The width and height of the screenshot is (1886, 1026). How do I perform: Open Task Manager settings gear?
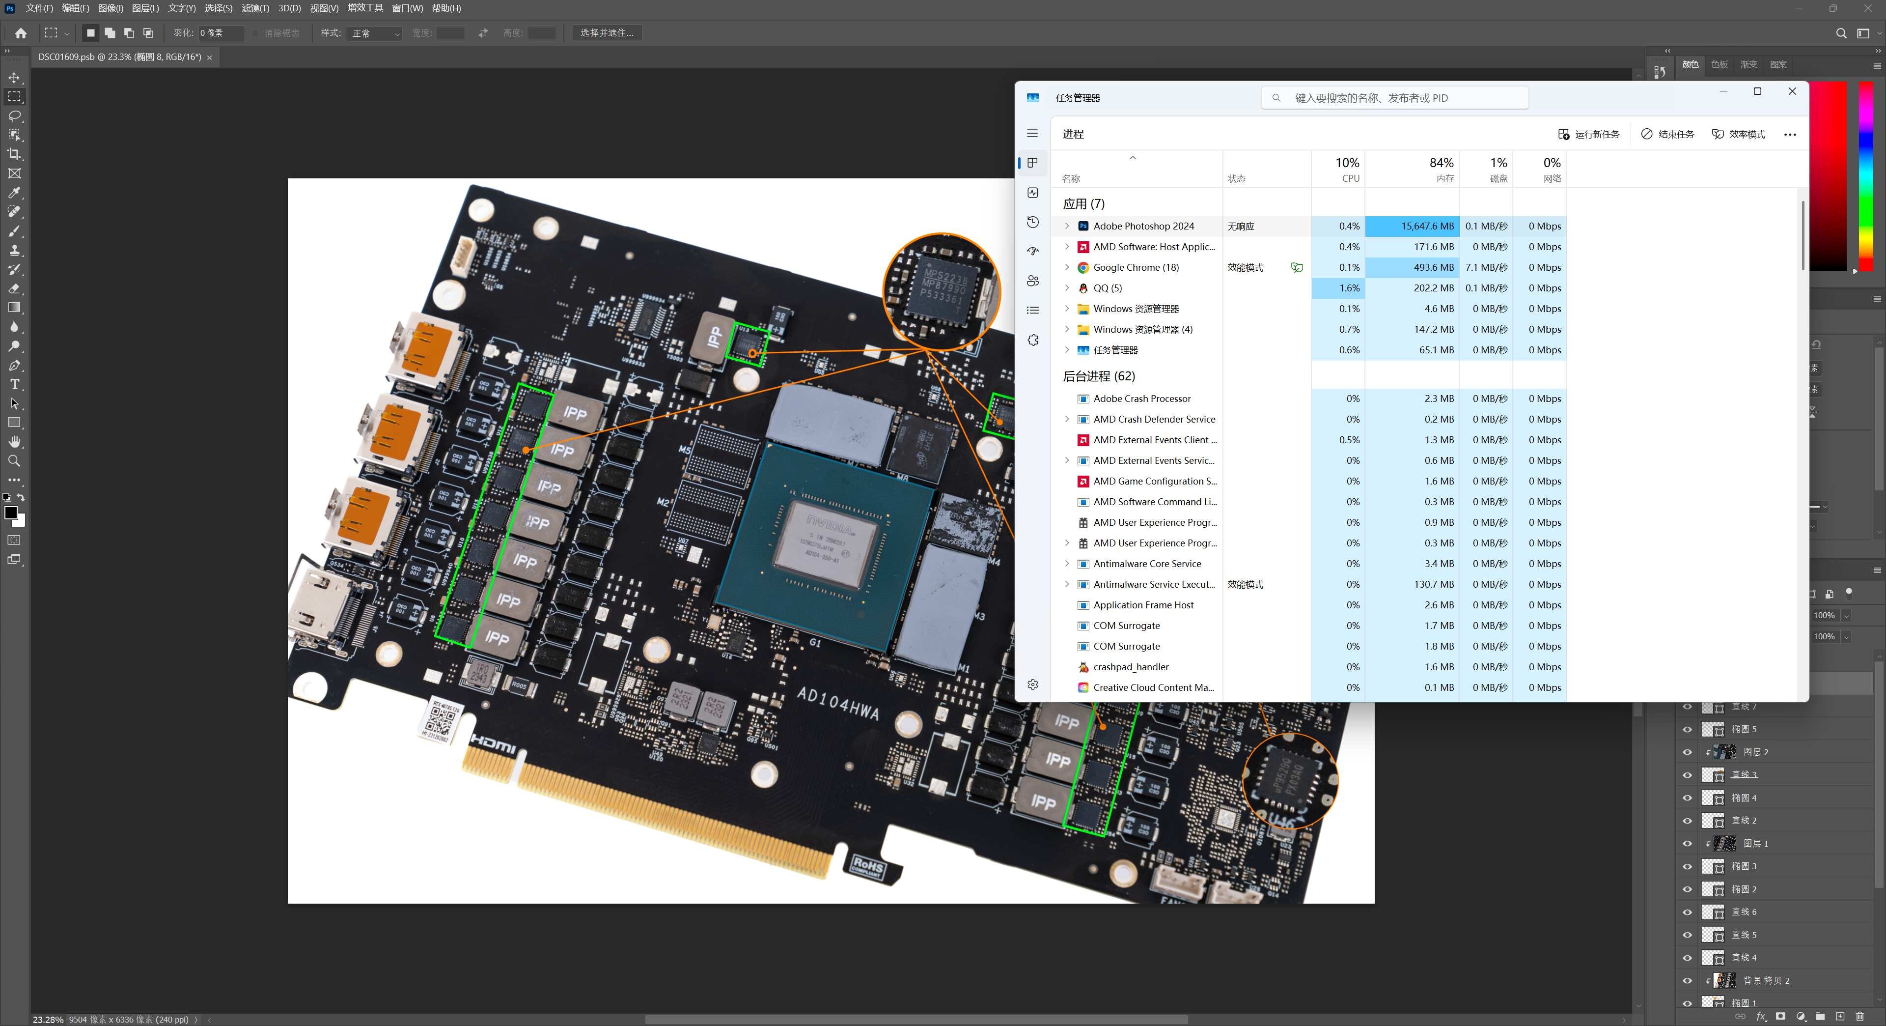1033,684
